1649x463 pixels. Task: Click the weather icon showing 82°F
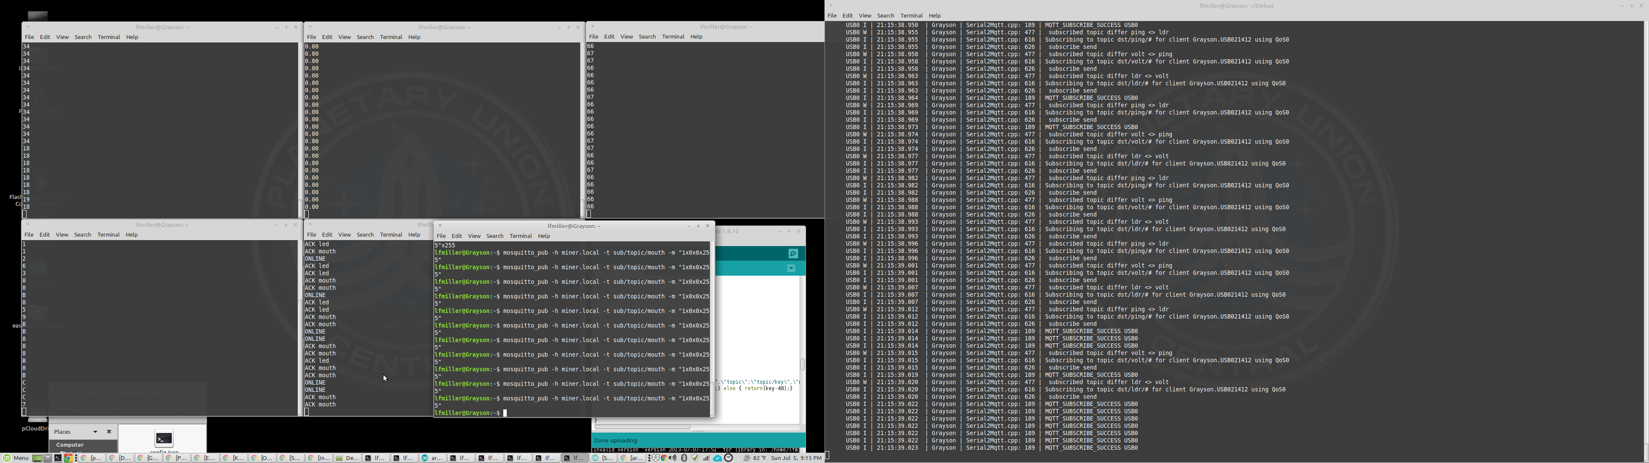coord(747,459)
